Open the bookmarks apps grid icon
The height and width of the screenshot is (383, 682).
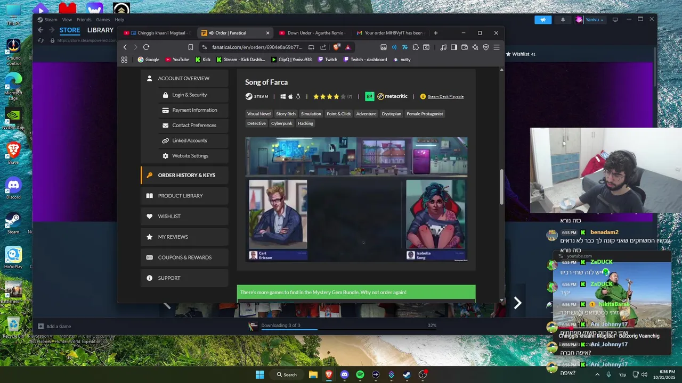(124, 60)
